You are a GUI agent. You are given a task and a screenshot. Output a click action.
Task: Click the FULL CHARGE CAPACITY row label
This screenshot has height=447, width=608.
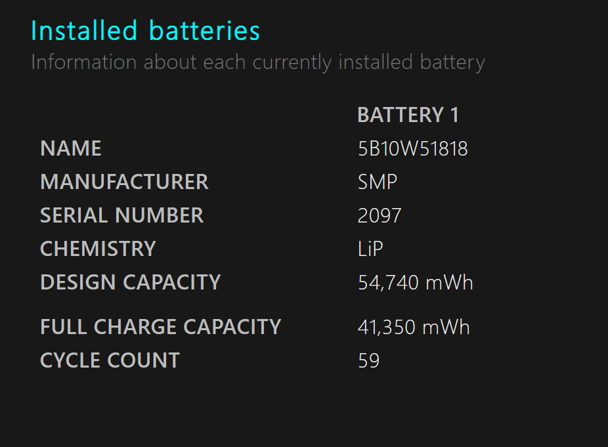tap(160, 327)
